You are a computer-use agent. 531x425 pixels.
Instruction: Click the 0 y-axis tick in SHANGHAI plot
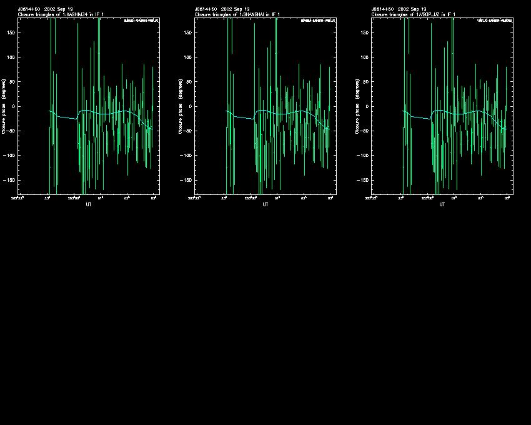191,106
